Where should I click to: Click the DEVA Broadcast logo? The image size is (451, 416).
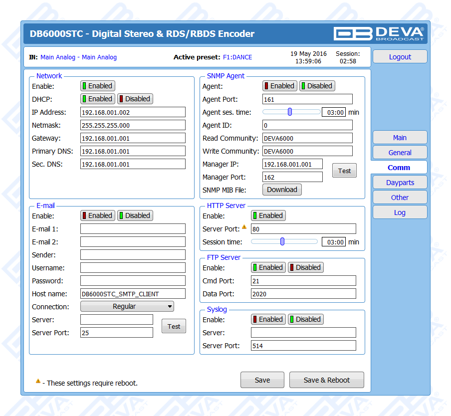379,33
